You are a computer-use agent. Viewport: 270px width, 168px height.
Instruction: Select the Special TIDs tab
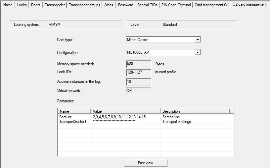[148, 5]
